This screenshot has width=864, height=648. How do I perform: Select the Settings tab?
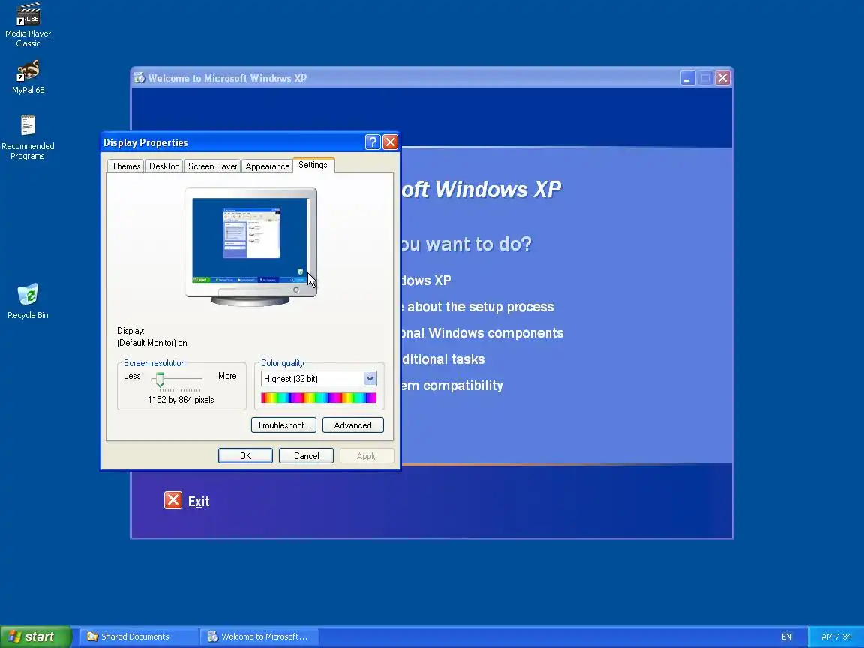[313, 165]
